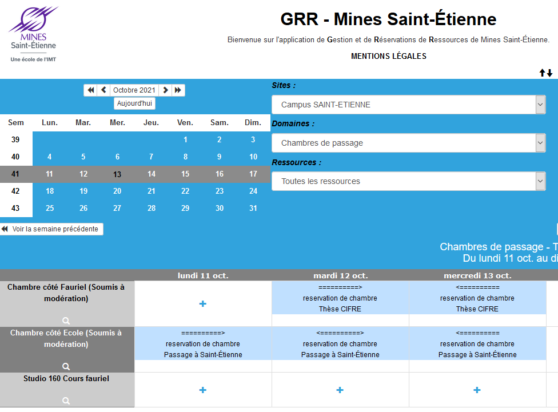Open Passage à Saint-Étienne reservation on mardi 12
Viewport: 558px width, 412px height.
[x=340, y=343]
